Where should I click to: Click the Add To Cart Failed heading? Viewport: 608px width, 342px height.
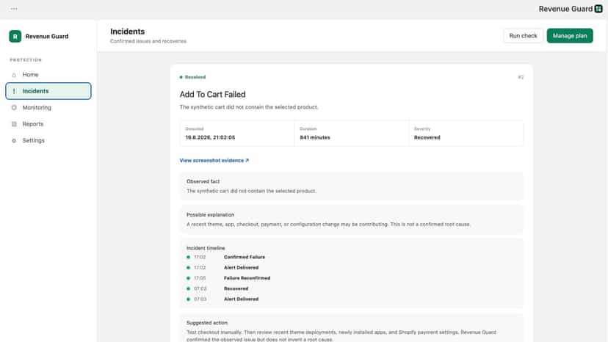click(x=212, y=94)
